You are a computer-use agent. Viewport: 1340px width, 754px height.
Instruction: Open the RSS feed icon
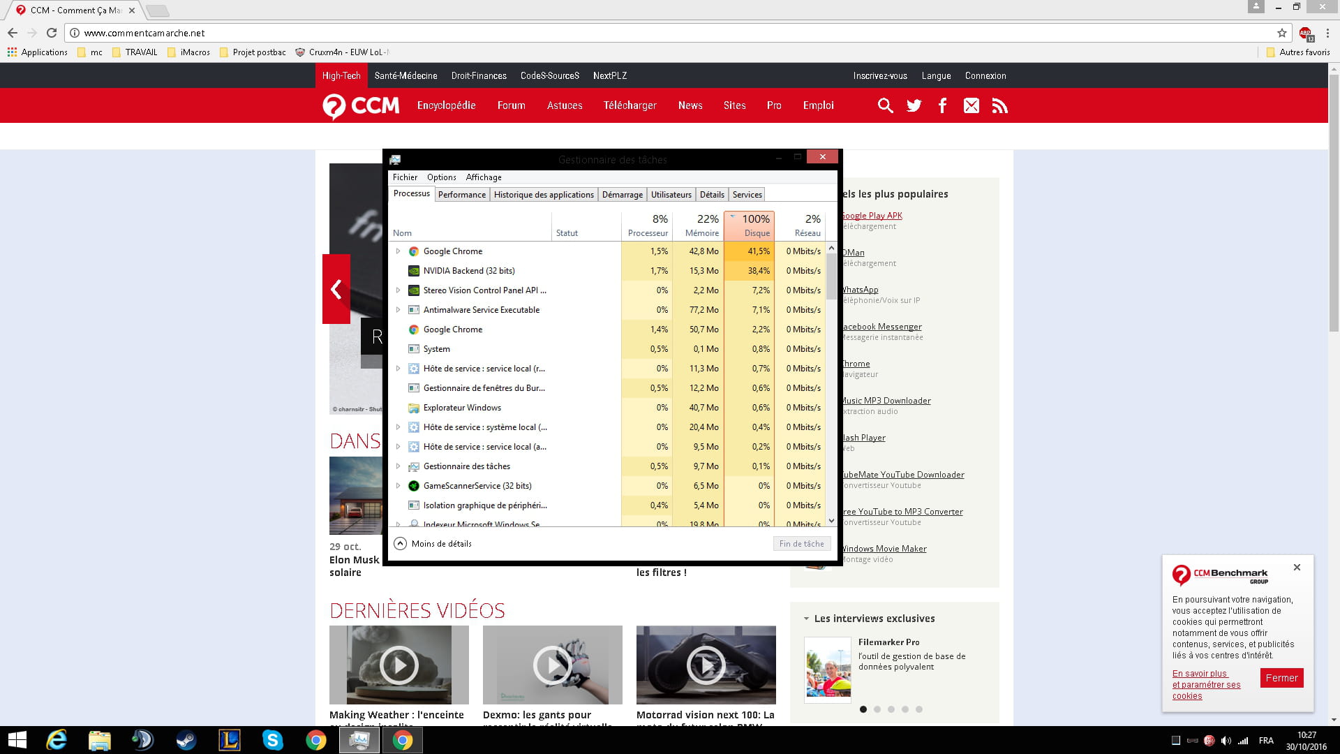999,105
